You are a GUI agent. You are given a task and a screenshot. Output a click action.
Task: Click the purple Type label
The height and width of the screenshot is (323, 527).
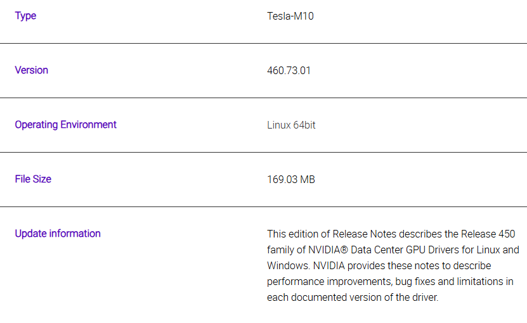click(25, 16)
